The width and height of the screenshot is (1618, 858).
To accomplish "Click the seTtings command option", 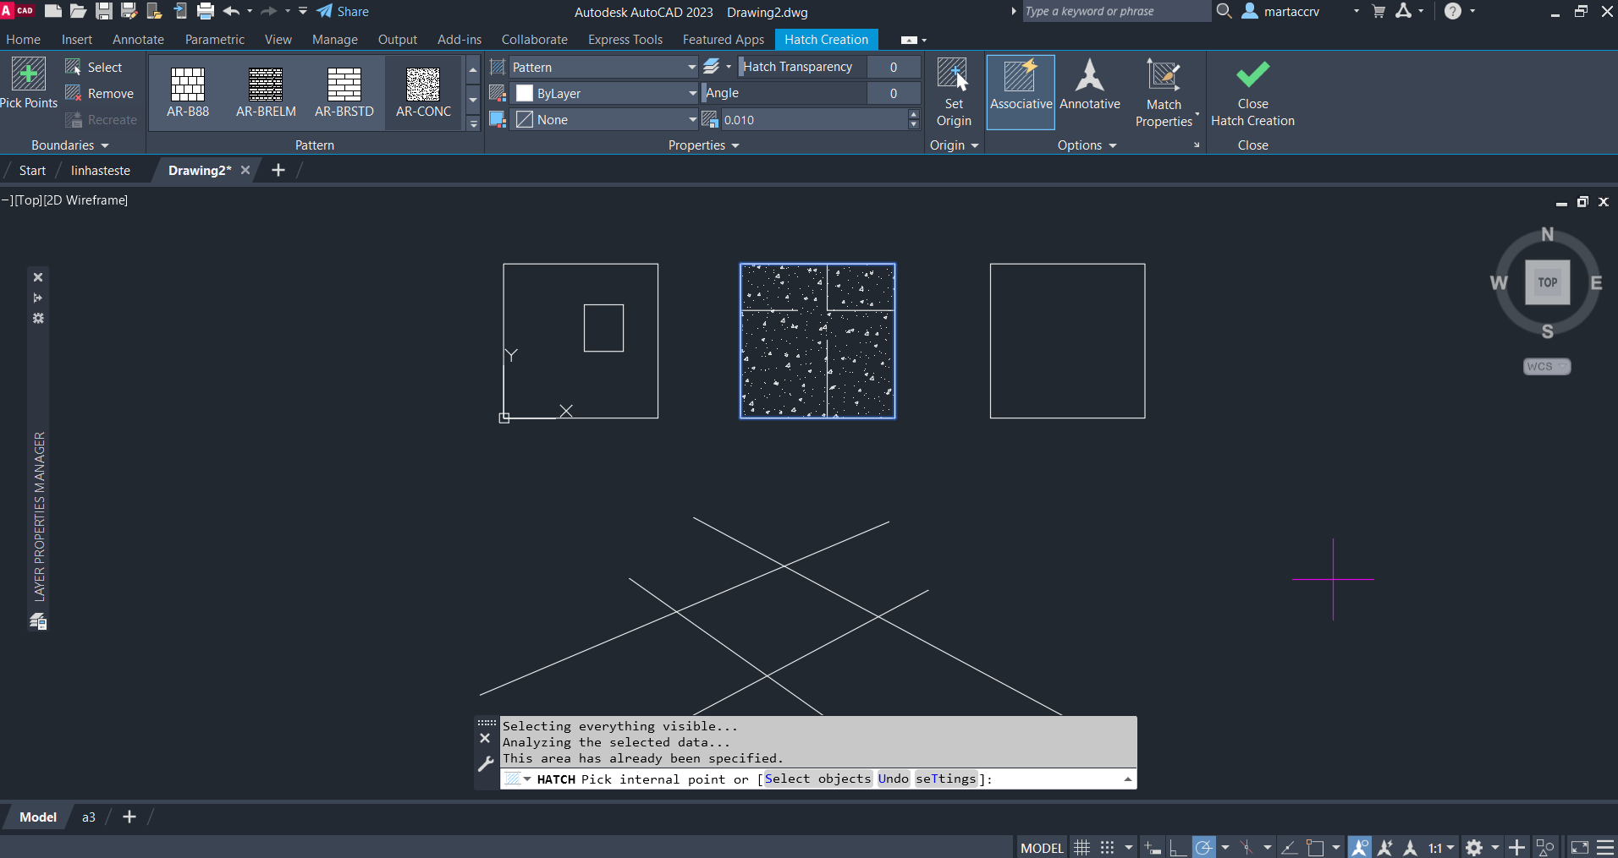I will [x=946, y=779].
